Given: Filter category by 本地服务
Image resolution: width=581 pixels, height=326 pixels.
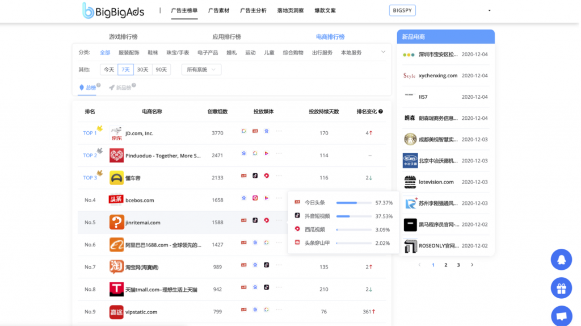Looking at the screenshot, I should (x=351, y=53).
